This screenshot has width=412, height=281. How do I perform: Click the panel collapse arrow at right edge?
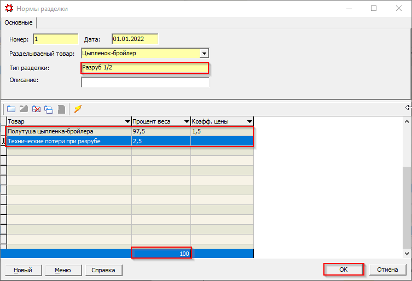pos(408,107)
